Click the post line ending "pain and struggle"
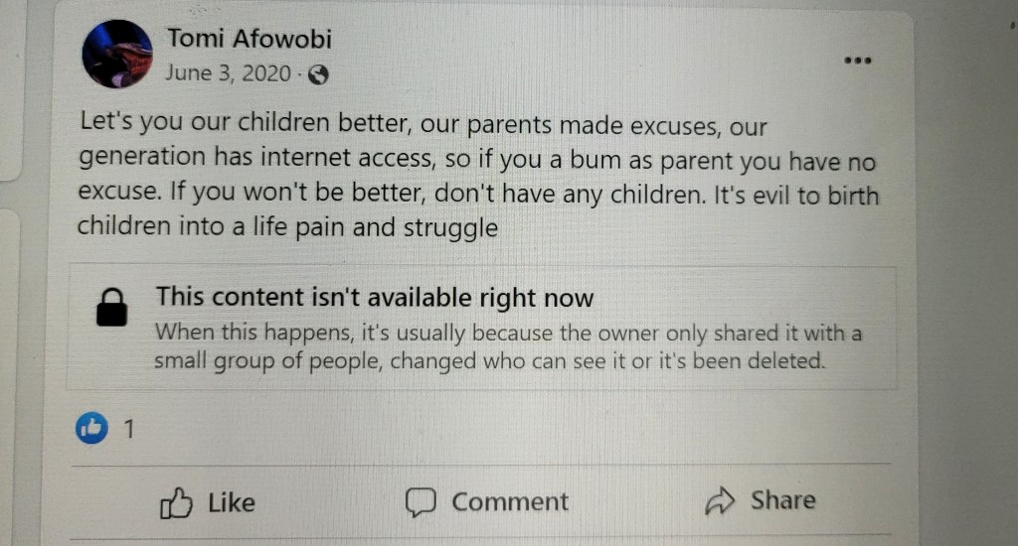 click(x=287, y=226)
